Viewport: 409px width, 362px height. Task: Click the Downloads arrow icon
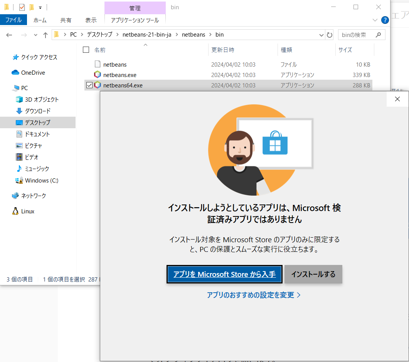point(19,111)
